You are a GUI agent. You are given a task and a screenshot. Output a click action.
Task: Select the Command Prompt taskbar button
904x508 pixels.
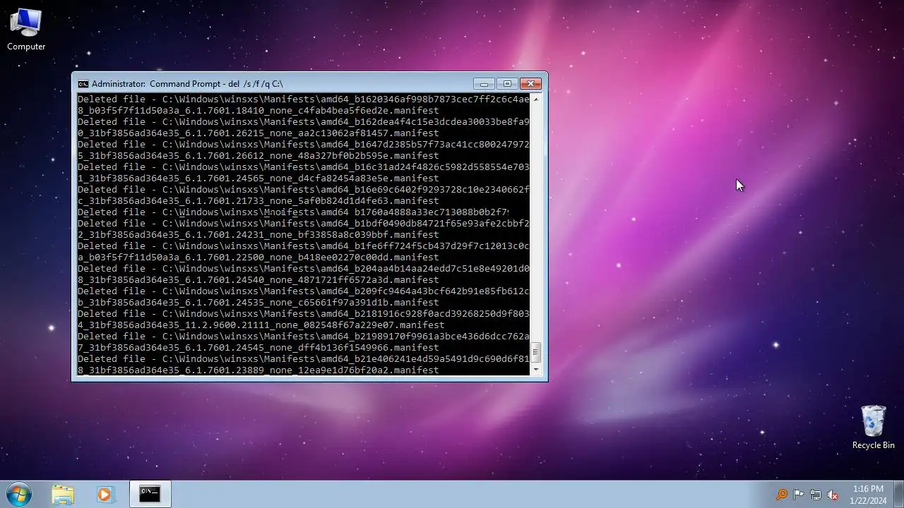point(150,494)
